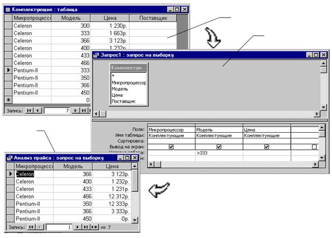
Task: Go to next record in Комплектующие table
Action: pos(76,110)
